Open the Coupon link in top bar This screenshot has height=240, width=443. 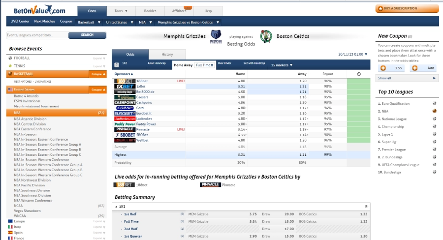tap(66, 21)
